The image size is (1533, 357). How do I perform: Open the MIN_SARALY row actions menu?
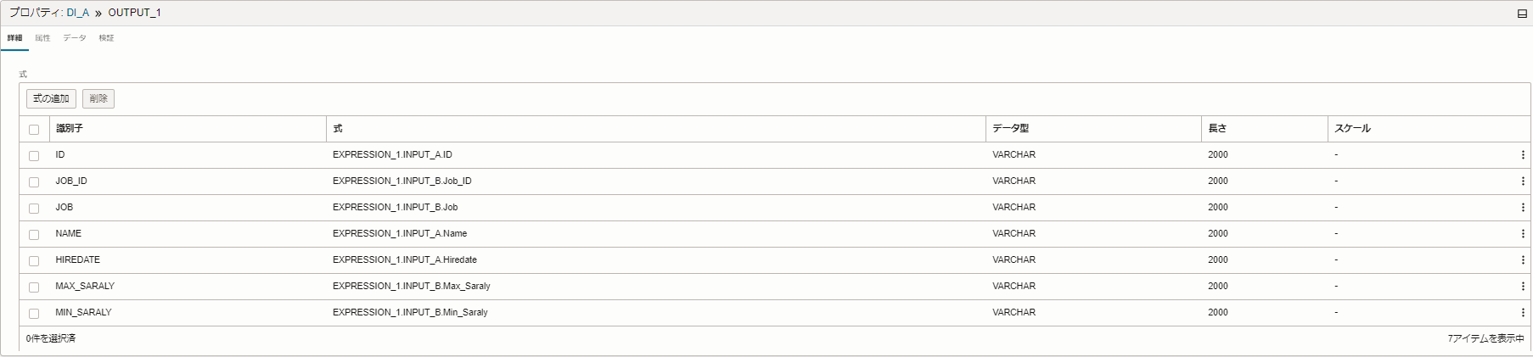[1523, 313]
